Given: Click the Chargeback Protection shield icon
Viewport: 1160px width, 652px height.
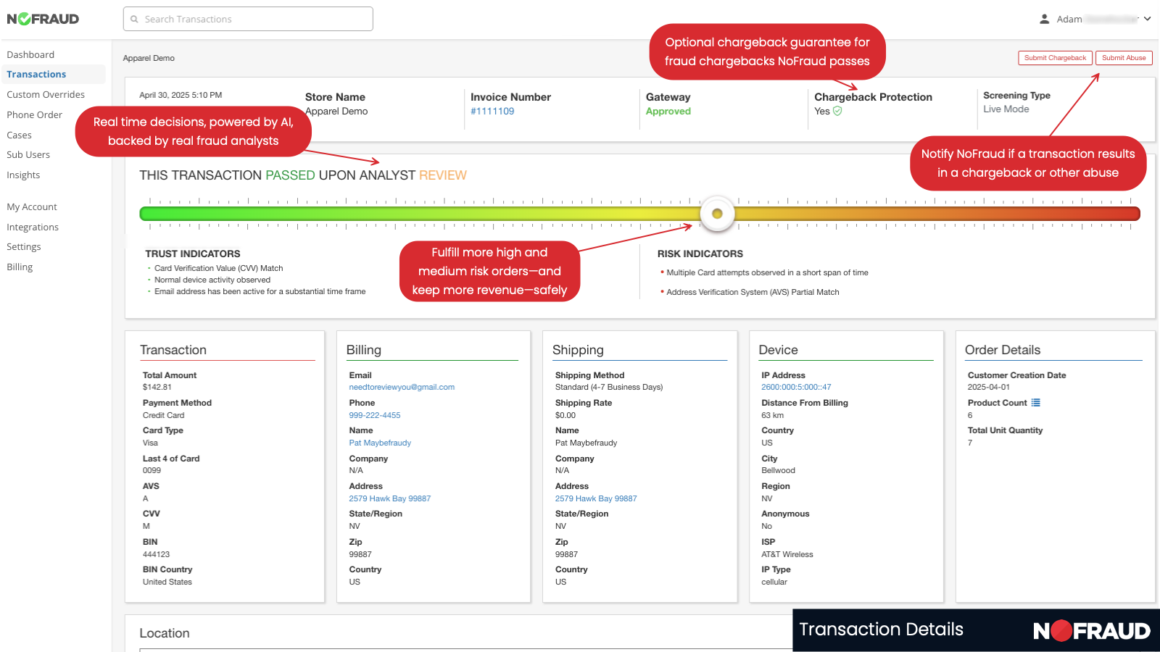Looking at the screenshot, I should (837, 111).
